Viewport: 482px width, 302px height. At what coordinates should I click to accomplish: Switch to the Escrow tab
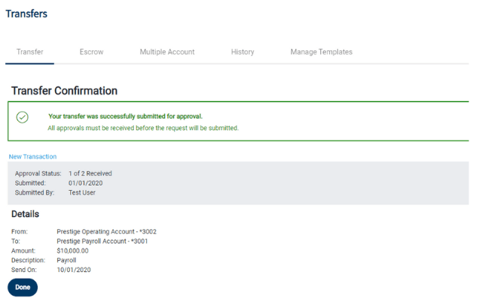pos(92,52)
